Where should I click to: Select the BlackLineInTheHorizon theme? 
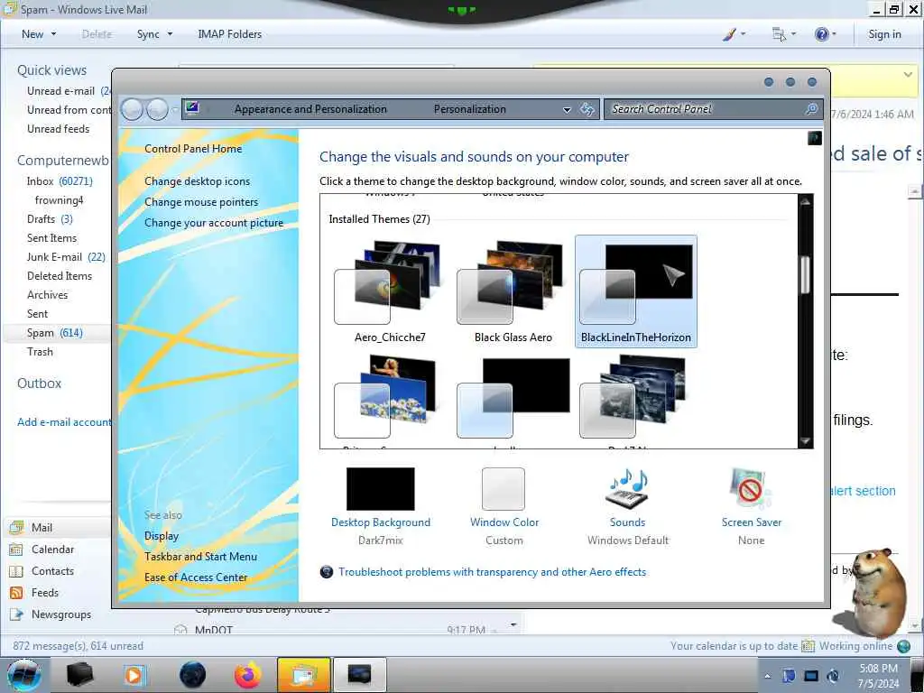point(636,291)
